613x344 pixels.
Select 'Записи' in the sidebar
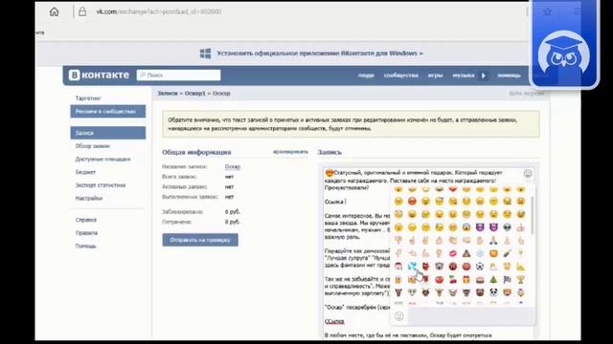(108, 133)
